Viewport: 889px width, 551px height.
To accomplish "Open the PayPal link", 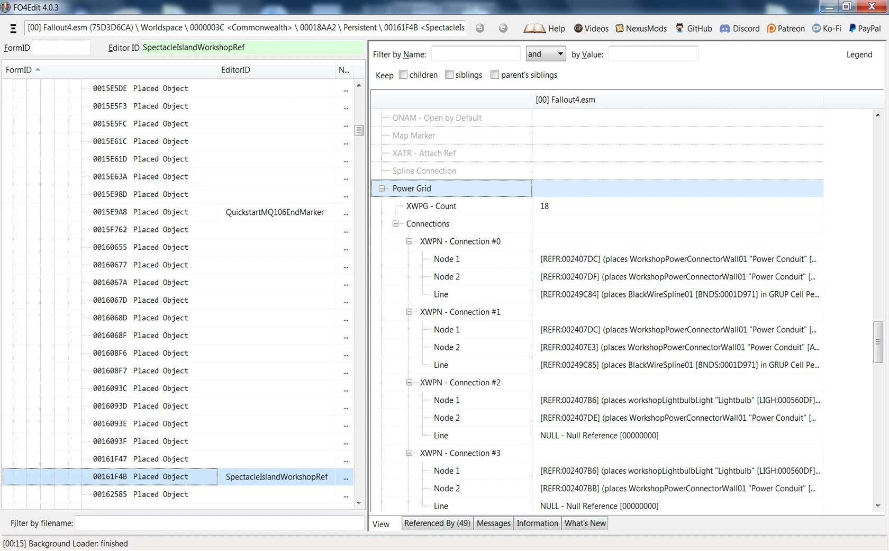I will [865, 29].
